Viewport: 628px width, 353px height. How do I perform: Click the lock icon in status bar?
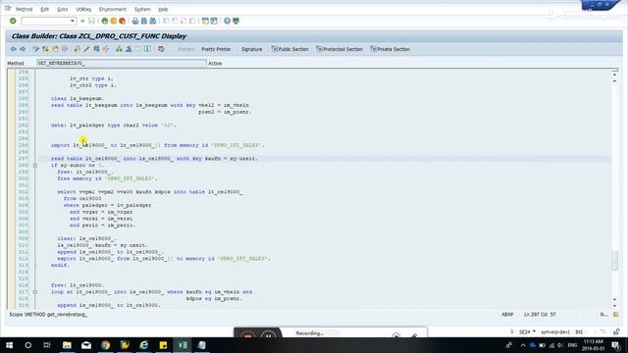point(617,331)
